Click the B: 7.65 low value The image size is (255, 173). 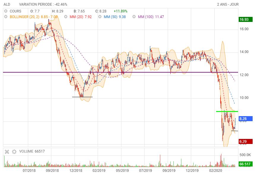pyautogui.click(x=79, y=11)
